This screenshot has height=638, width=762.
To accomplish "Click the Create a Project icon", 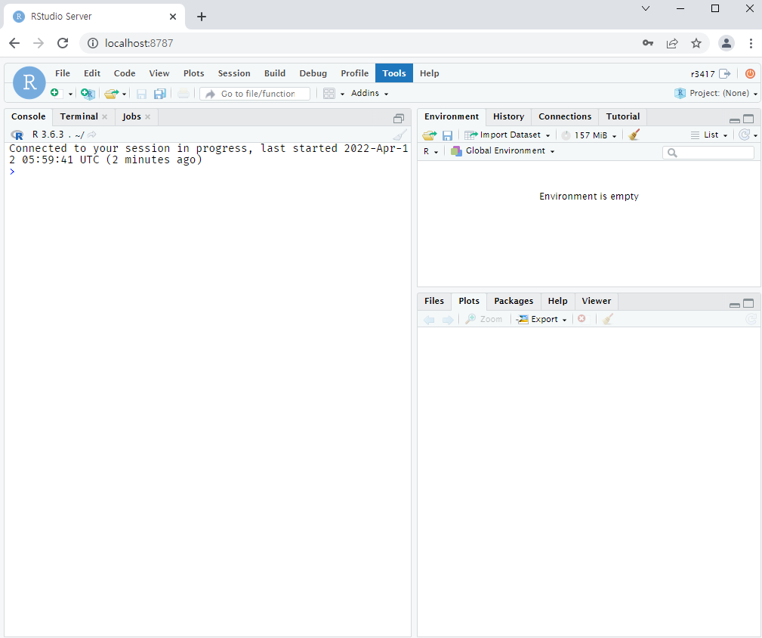I will click(88, 94).
